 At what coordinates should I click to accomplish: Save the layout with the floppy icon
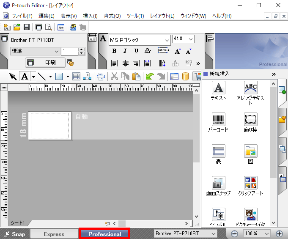(x=27, y=27)
